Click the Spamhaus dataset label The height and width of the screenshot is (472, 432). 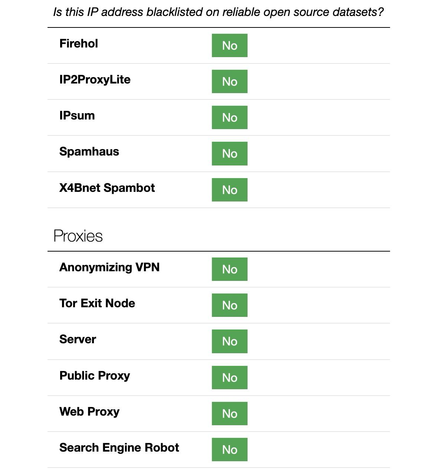pos(89,151)
